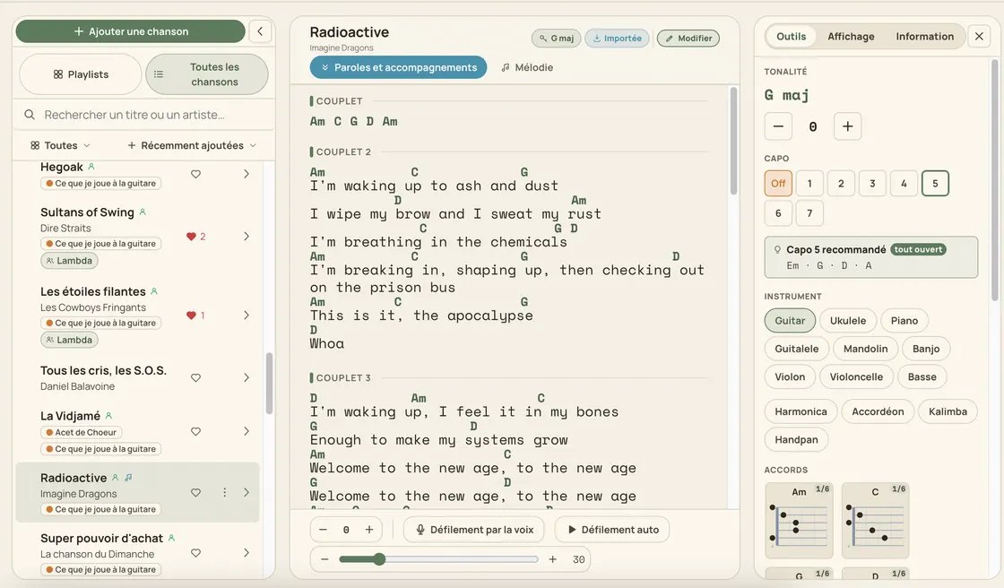Select Kalimba instrument
The image size is (1004, 588).
tap(948, 411)
